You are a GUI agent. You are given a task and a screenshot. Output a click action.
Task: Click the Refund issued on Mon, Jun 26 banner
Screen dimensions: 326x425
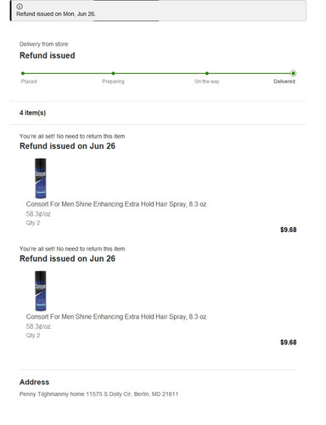click(158, 10)
